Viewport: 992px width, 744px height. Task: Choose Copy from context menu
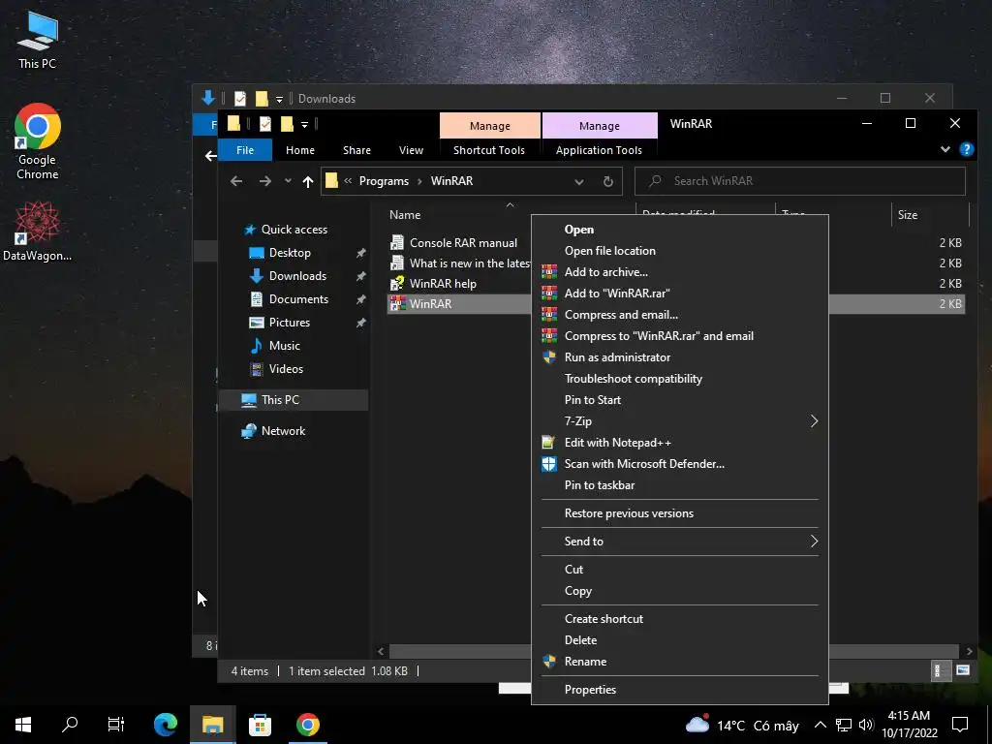point(680,591)
